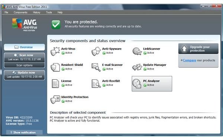Image resolution: width=223 pixels, height=137 pixels.
Task: Click LinkScanner green Active status check
Action: [x=145, y=53]
